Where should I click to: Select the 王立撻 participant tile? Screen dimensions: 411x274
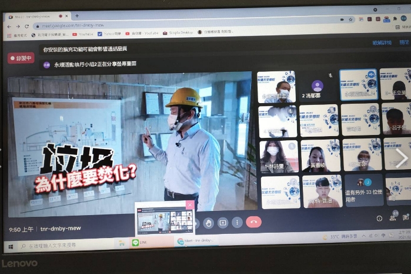[x=396, y=84]
